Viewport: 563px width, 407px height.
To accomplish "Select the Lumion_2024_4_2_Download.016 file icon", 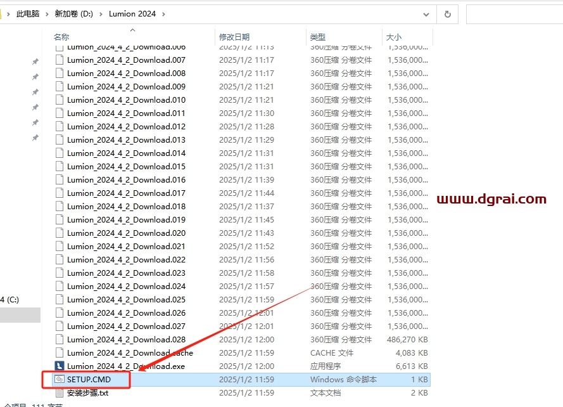I will pos(60,179).
